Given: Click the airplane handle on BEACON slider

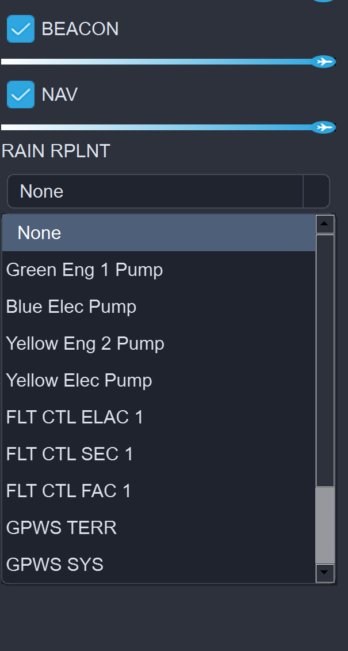Looking at the screenshot, I should [x=324, y=62].
